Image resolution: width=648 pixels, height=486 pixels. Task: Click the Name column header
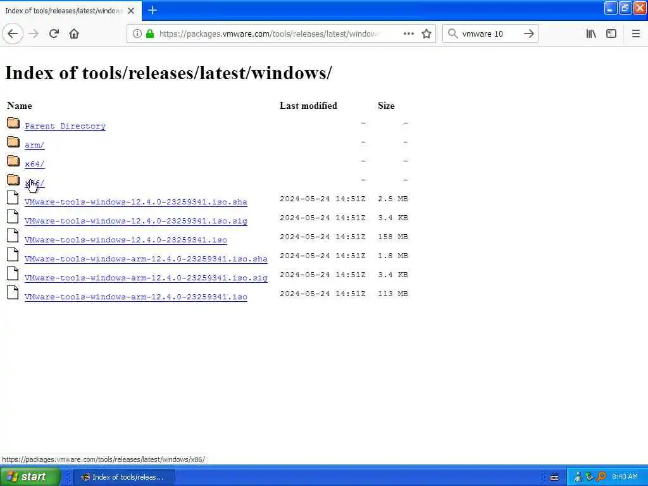point(20,106)
